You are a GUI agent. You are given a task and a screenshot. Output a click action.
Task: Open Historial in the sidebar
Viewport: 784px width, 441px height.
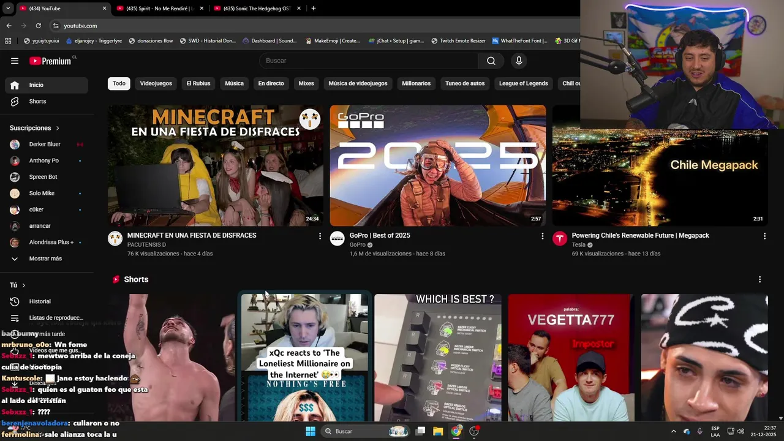pyautogui.click(x=47, y=301)
